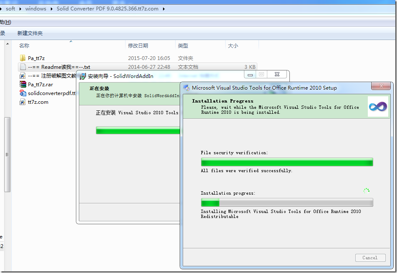Click the 新建文件夹 toolbar button
This screenshot has width=397, height=273.
click(x=30, y=33)
